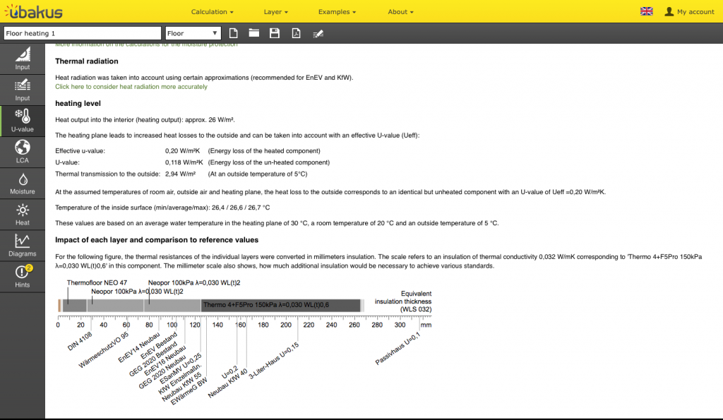Export to PDF using the PDF icon
Screen dimensions: 723x420
point(297,33)
